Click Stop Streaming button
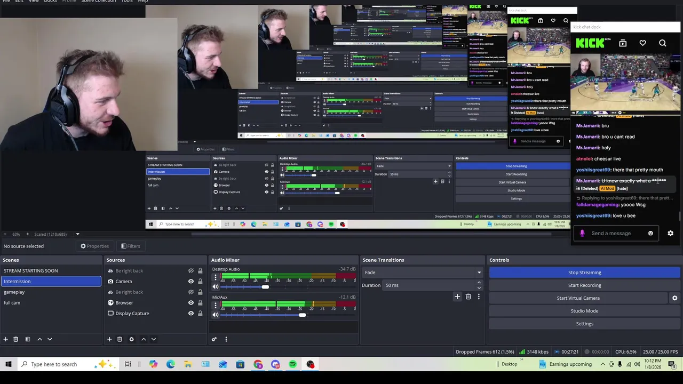The image size is (683, 384). [584, 273]
